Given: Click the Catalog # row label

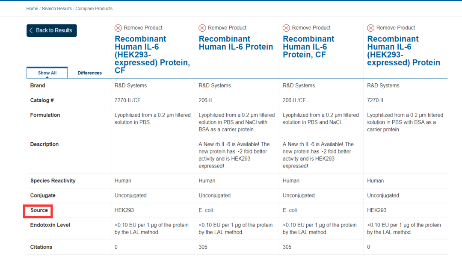Looking at the screenshot, I should [41, 100].
